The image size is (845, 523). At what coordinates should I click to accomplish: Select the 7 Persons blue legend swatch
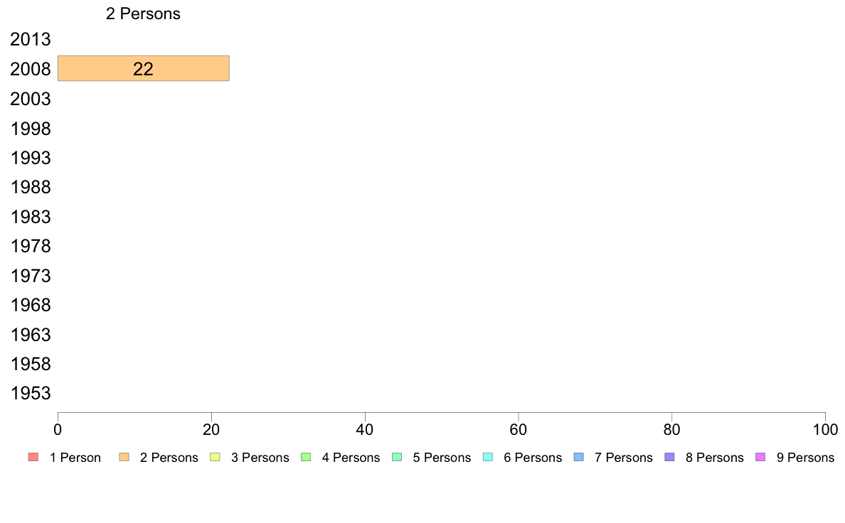point(579,458)
